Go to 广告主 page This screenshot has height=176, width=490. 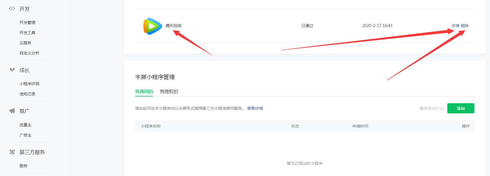coord(25,135)
